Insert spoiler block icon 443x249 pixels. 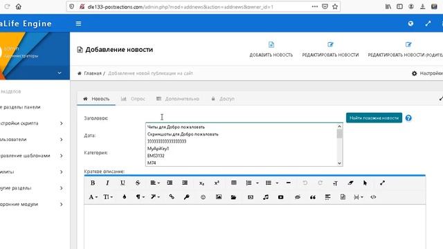[327, 197]
